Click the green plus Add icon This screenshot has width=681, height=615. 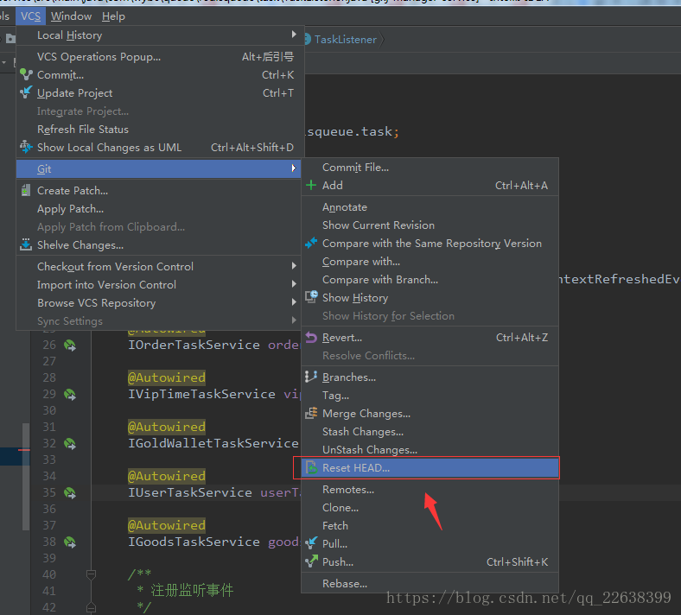pyautogui.click(x=311, y=186)
